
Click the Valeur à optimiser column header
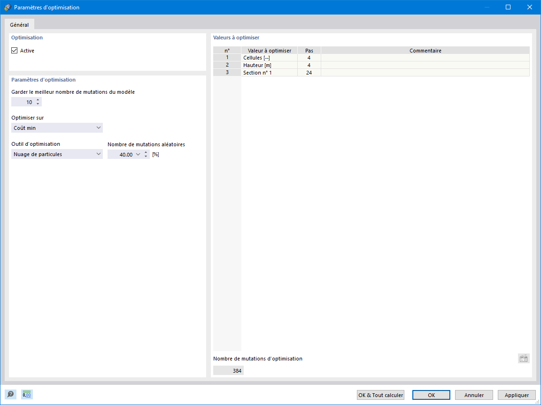click(x=269, y=50)
